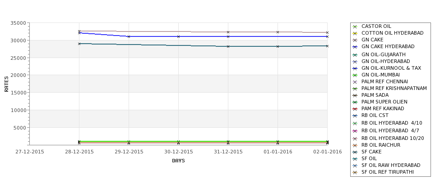Click the 35000 y-axis tick label

pyautogui.click(x=18, y=23)
